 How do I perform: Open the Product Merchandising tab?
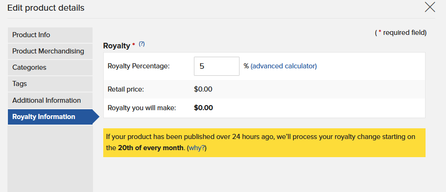[50, 51]
